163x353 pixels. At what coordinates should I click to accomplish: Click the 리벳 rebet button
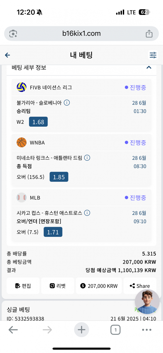58,286
